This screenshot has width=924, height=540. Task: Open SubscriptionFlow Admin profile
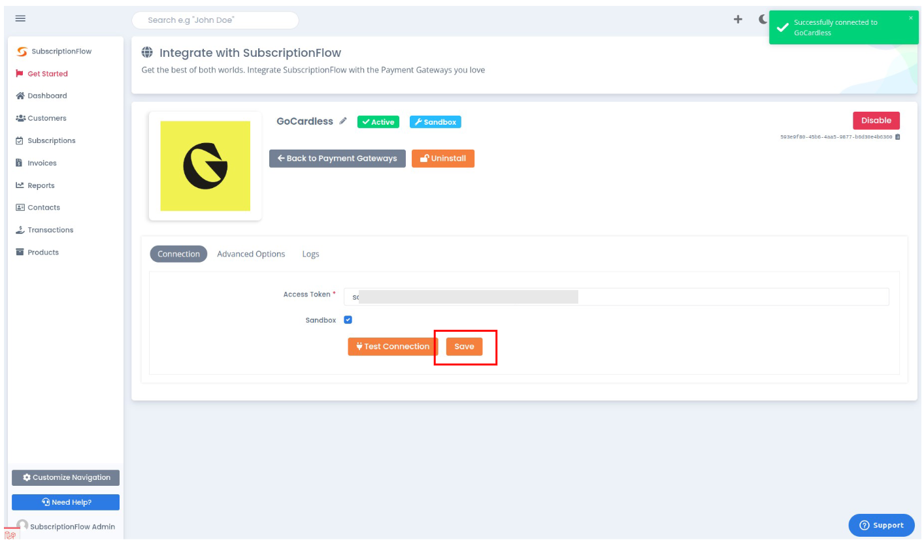(65, 526)
